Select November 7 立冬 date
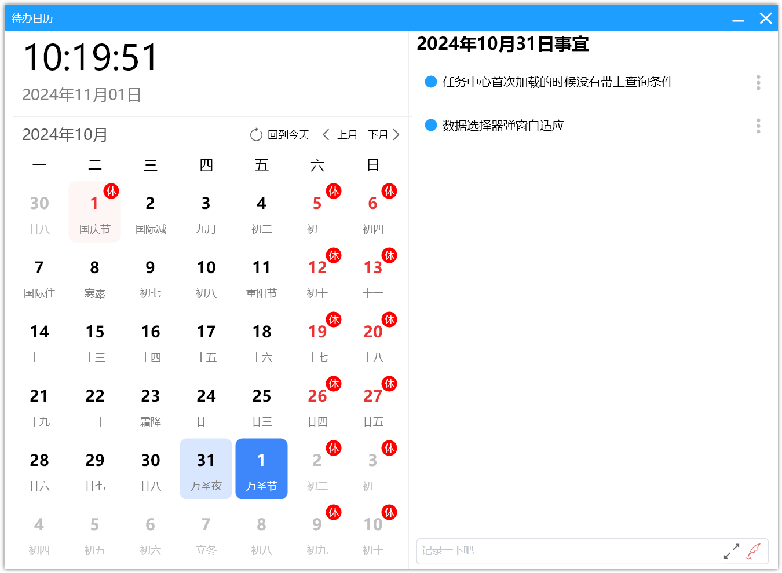Viewport: 782px width, 573px height. 206,533
